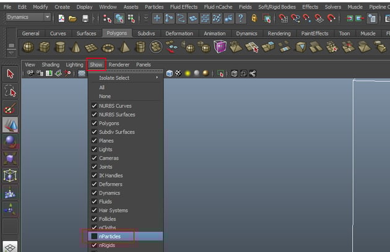
Task: Activate the Soft Modification tool
Action: click(x=10, y=193)
